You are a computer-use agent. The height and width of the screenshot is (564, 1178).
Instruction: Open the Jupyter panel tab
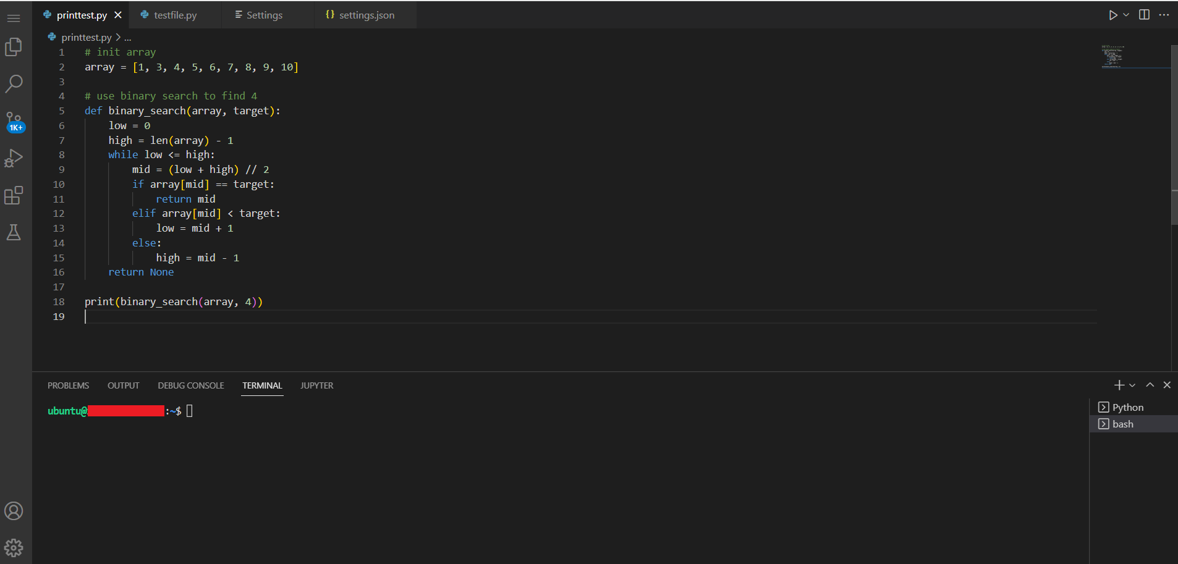316,385
